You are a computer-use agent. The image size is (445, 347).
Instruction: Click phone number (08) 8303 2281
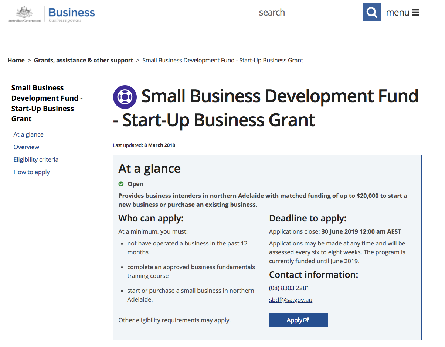(x=289, y=288)
